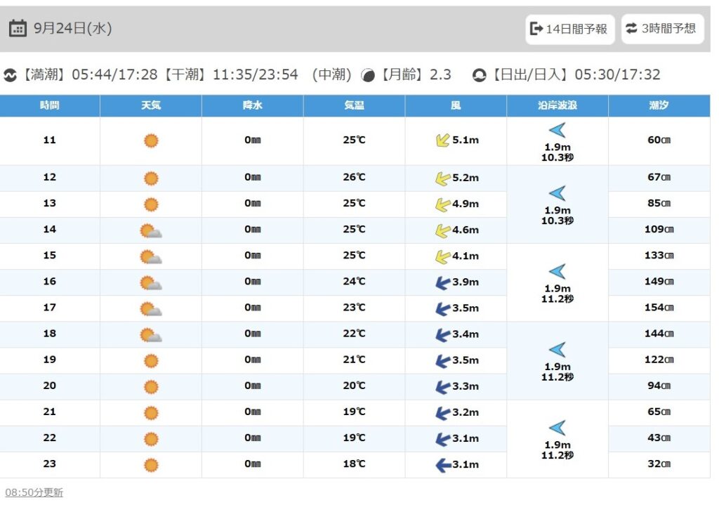This screenshot has width=719, height=505.
Task: Open the 14日間予報 forecast button
Action: pos(569,29)
